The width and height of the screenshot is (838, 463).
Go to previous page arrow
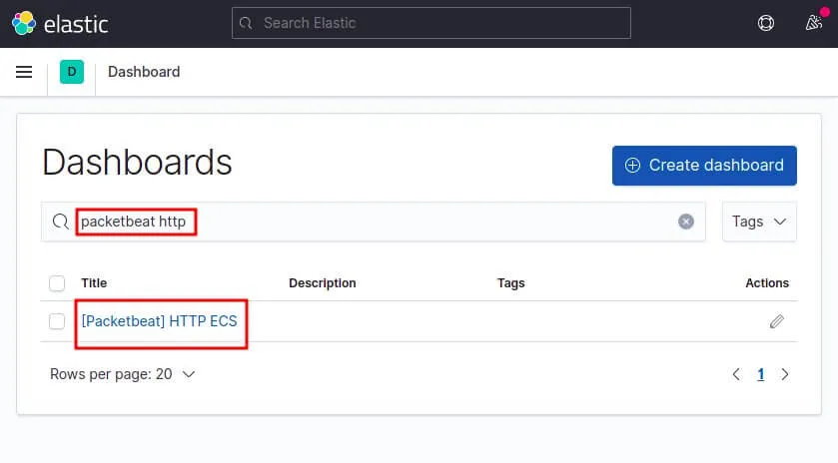point(736,374)
